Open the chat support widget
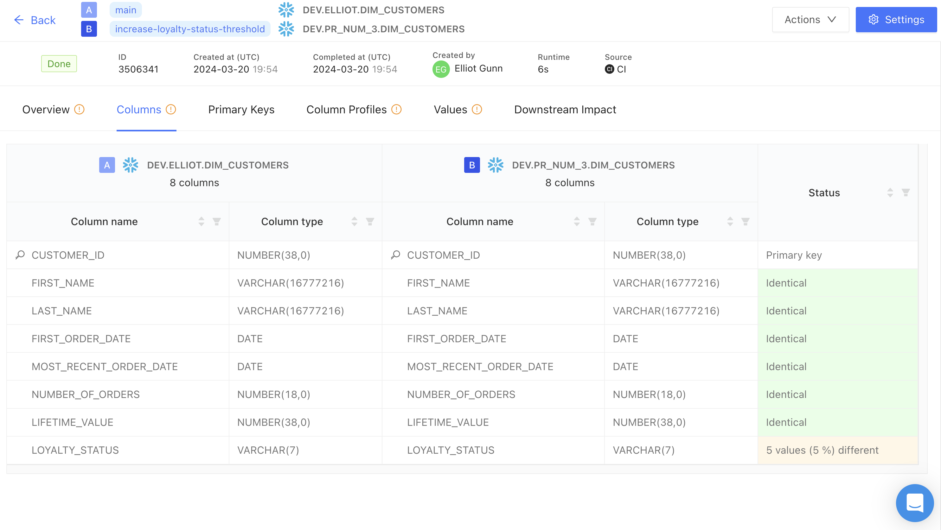Image resolution: width=941 pixels, height=530 pixels. click(x=915, y=503)
